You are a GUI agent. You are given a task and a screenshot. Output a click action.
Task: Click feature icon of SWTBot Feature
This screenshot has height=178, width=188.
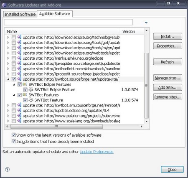(31, 100)
